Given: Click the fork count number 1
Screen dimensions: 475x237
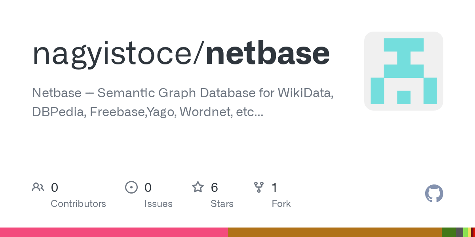Looking at the screenshot, I should point(274,187).
